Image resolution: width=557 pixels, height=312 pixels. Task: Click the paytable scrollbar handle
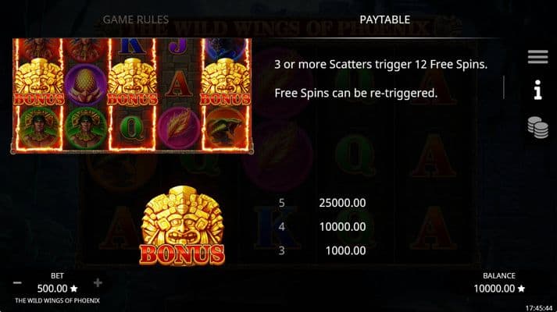point(504,87)
